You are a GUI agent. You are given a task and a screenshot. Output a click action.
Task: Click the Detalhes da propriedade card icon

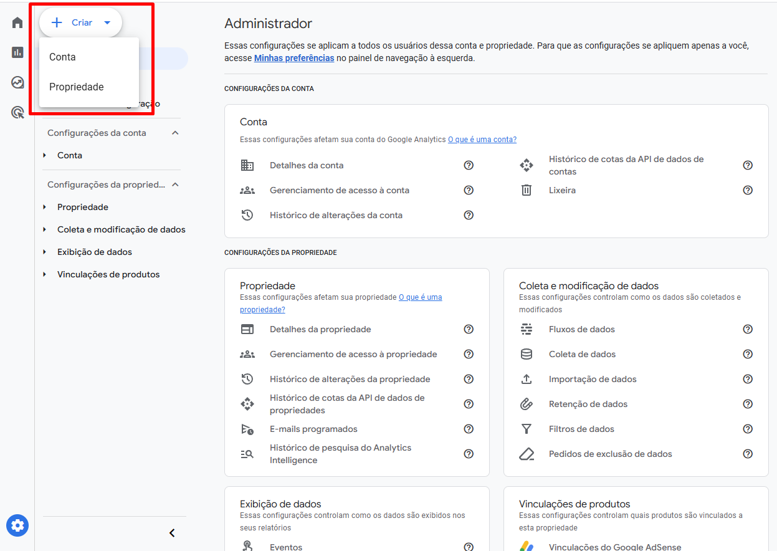(x=247, y=329)
